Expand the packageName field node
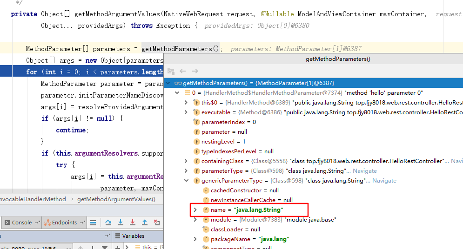The height and width of the screenshot is (249, 463). coord(195,239)
